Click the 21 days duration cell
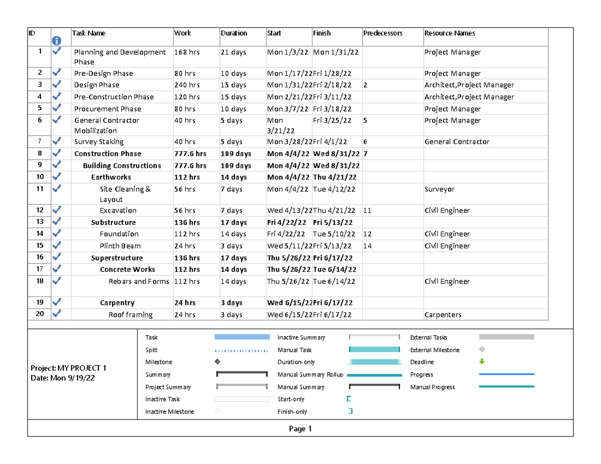 (x=233, y=52)
